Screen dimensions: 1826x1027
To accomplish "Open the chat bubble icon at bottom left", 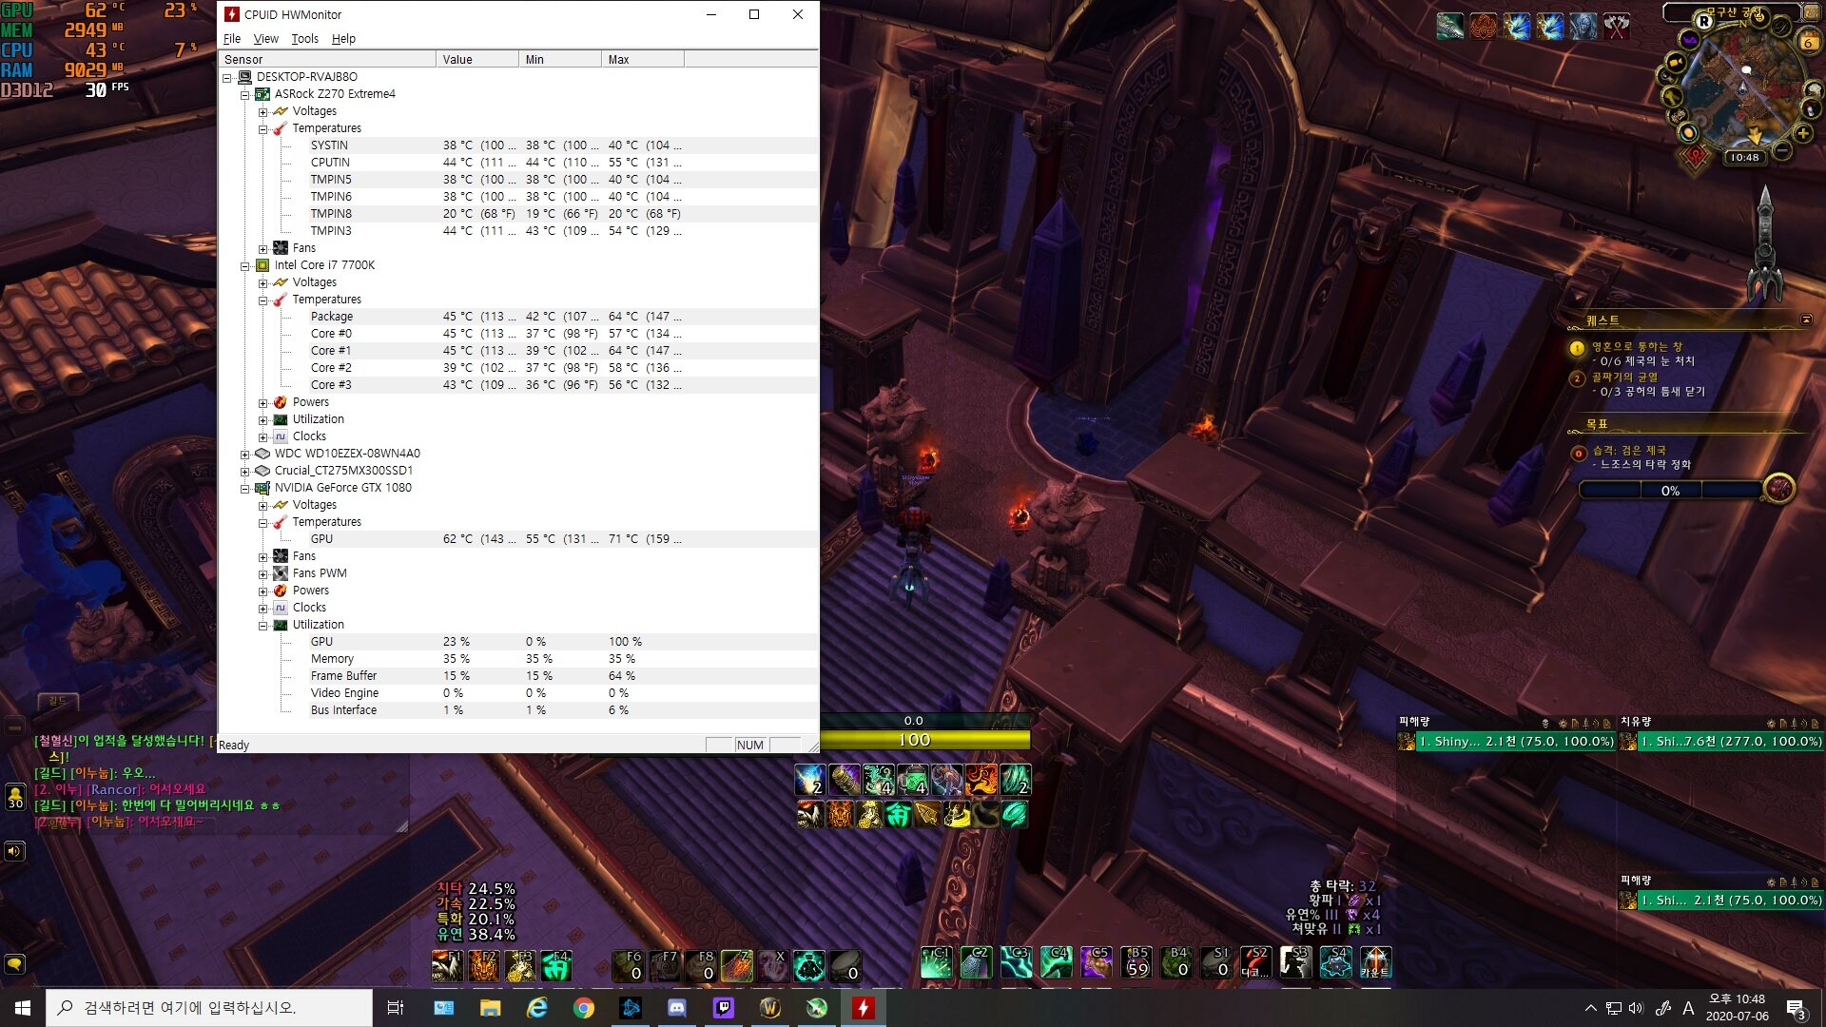I will pyautogui.click(x=14, y=964).
